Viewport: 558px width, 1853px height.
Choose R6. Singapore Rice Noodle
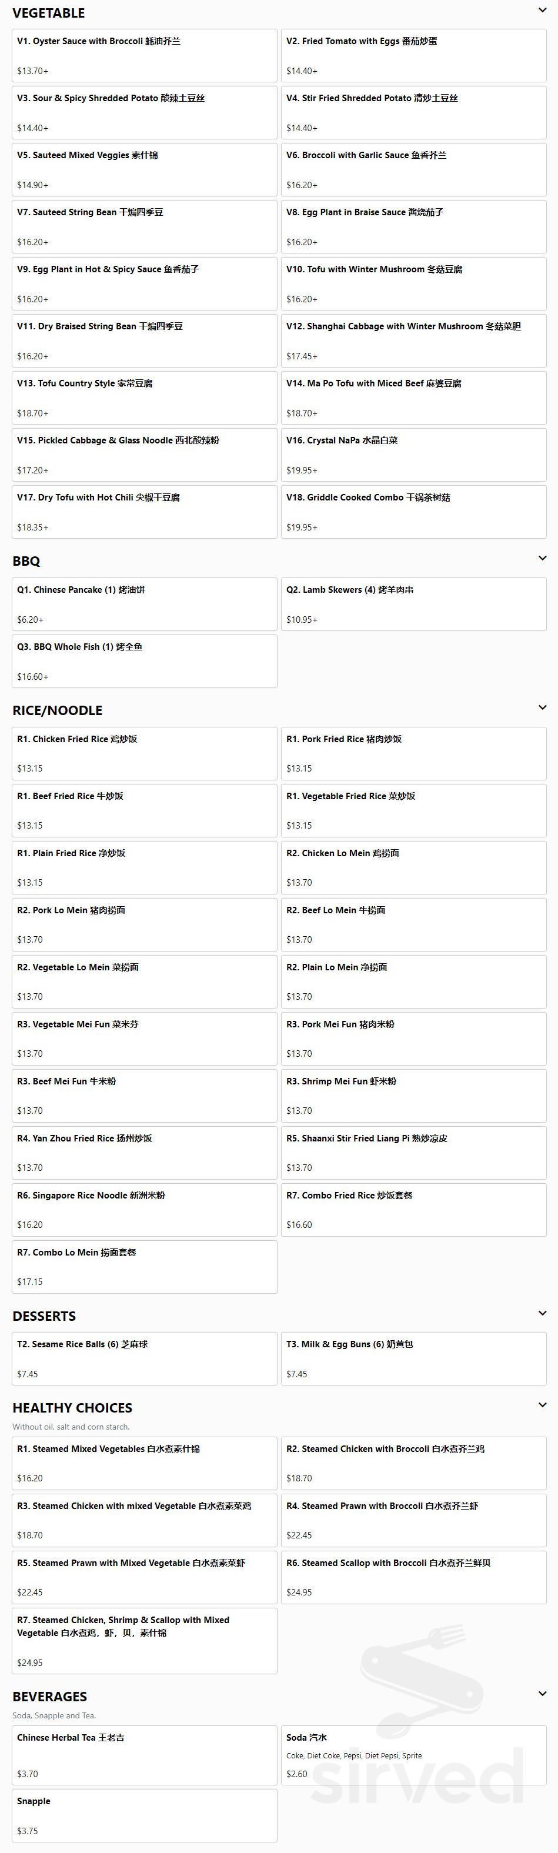pyautogui.click(x=145, y=1209)
